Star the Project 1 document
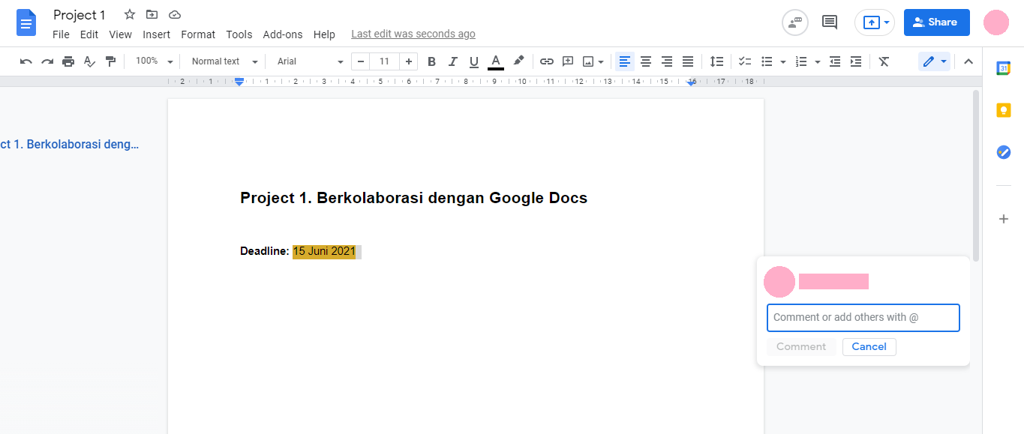Viewport: 1024px width, 434px height. tap(130, 14)
